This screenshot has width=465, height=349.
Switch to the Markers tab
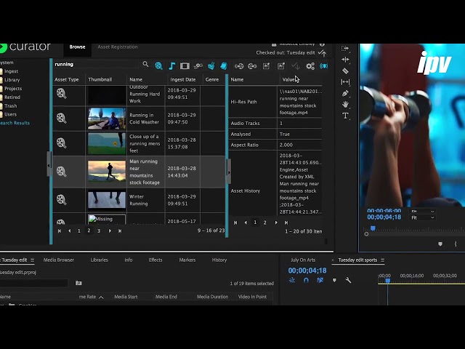pyautogui.click(x=187, y=260)
